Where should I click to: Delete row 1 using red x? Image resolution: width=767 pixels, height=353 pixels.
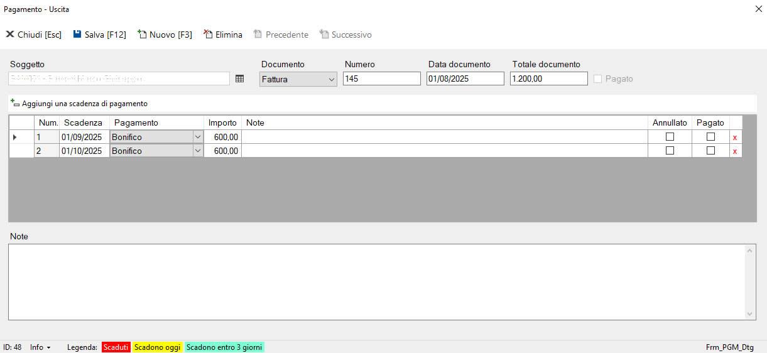[x=735, y=137]
